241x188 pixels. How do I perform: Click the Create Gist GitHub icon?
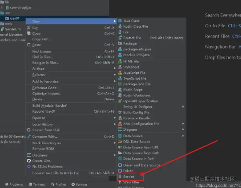click(x=29, y=161)
